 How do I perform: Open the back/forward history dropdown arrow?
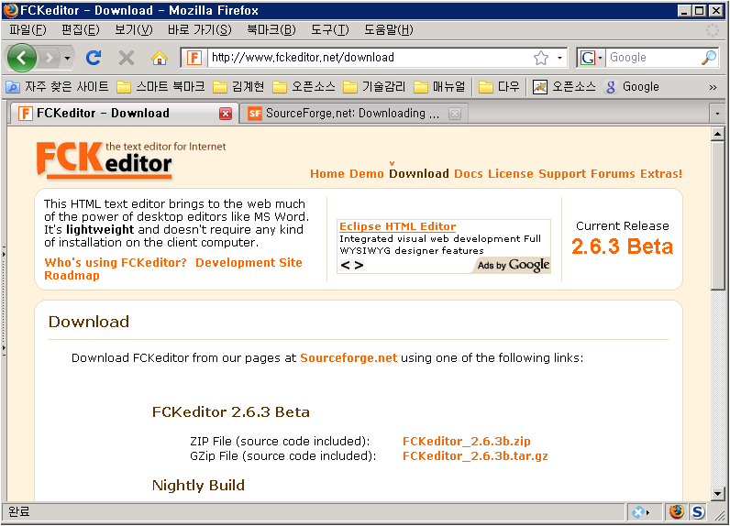coord(68,58)
